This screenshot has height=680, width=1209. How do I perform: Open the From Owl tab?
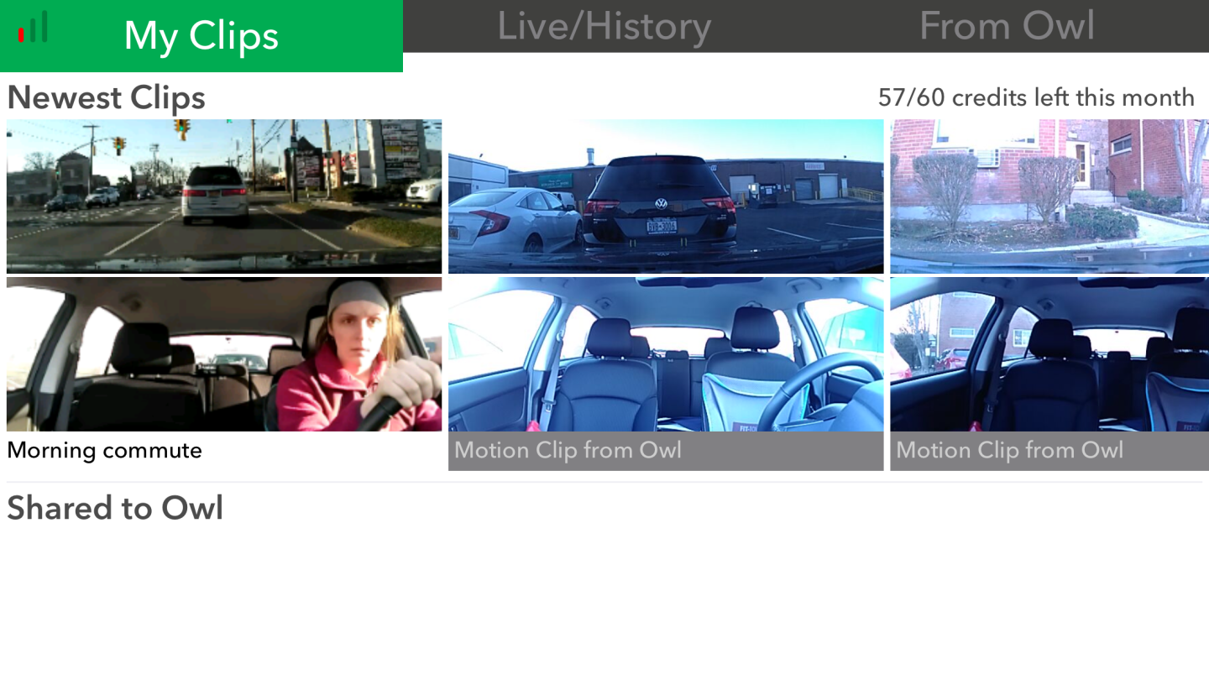tap(1007, 27)
